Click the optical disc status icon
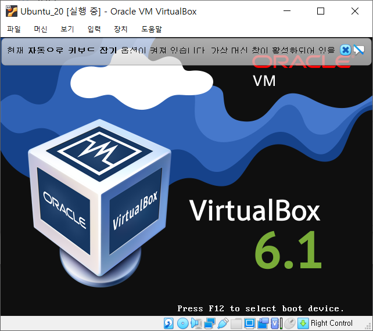Viewport: 373px width, 331px height. tap(182, 323)
